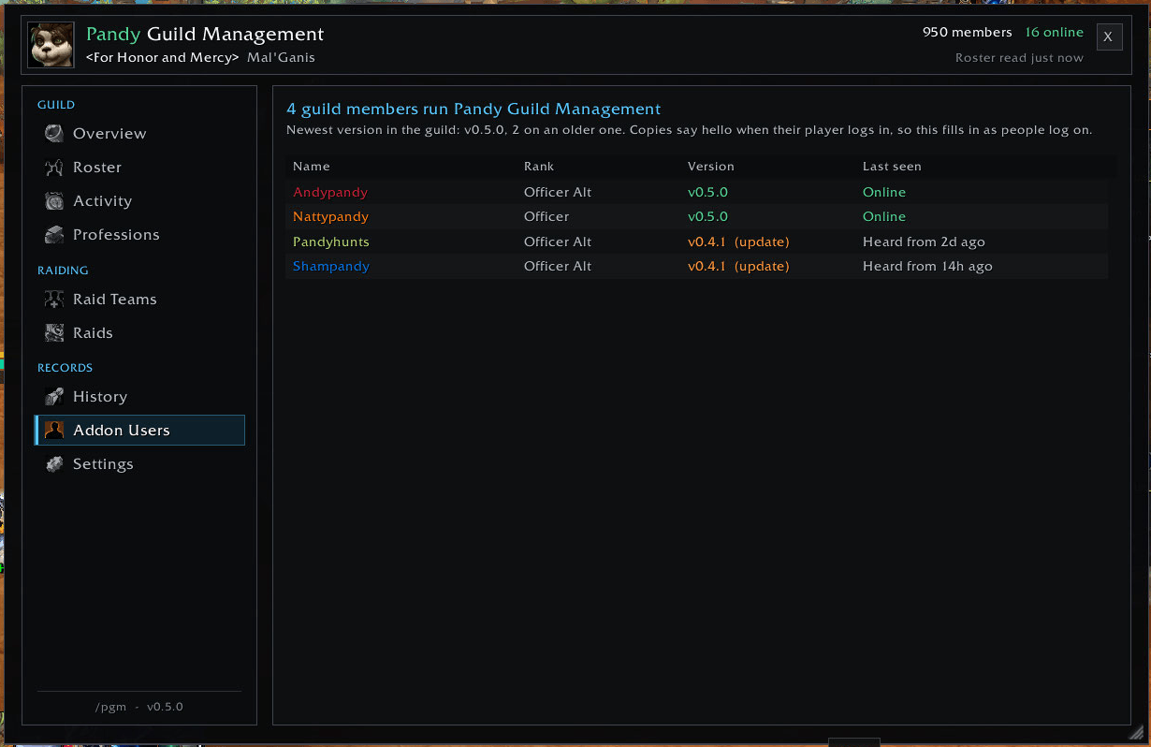Viewport: 1151px width, 747px height.
Task: Click the '950 members' count
Action: point(968,32)
